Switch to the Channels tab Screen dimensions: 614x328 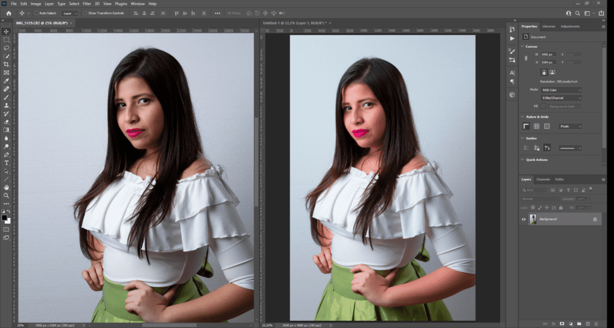543,179
